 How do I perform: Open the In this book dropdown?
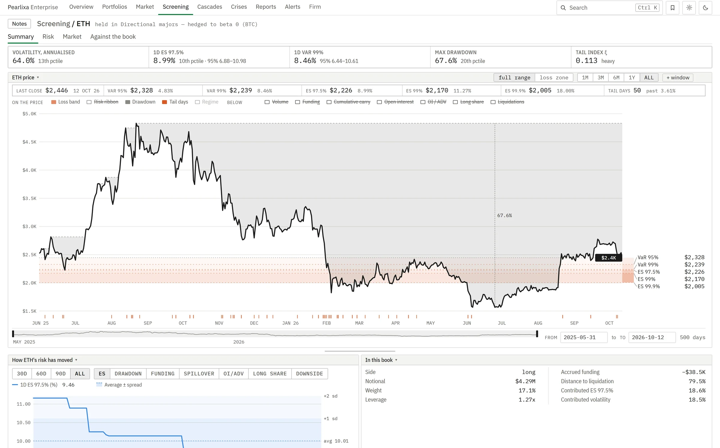(x=381, y=360)
